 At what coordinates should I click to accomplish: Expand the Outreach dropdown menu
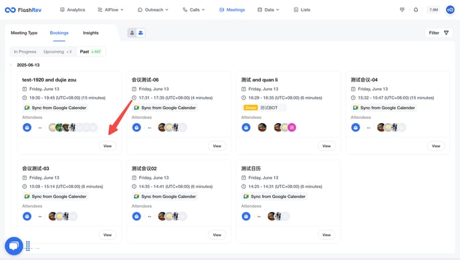click(153, 9)
